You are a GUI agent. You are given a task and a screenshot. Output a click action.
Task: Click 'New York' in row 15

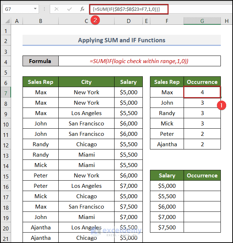pos(86,175)
